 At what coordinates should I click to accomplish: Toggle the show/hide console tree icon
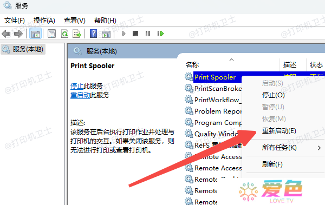click(35, 34)
